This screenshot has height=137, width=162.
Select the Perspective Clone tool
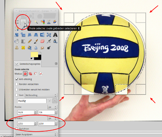click(x=30, y=48)
